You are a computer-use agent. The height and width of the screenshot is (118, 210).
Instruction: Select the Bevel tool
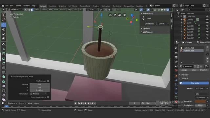4,63
